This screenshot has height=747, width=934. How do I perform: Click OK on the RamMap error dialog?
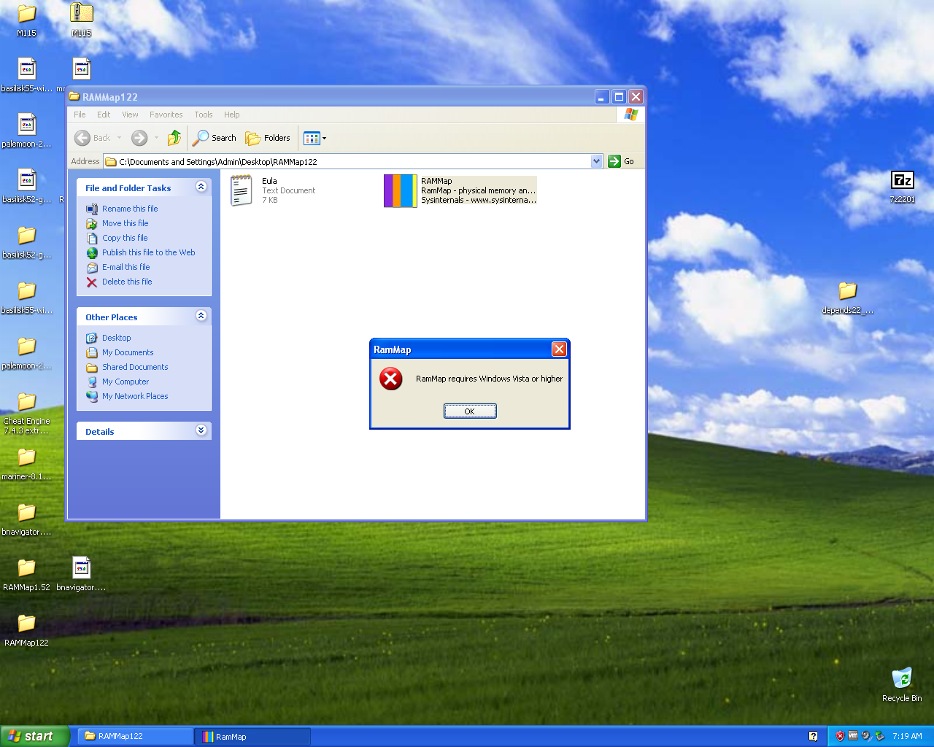[x=469, y=411]
